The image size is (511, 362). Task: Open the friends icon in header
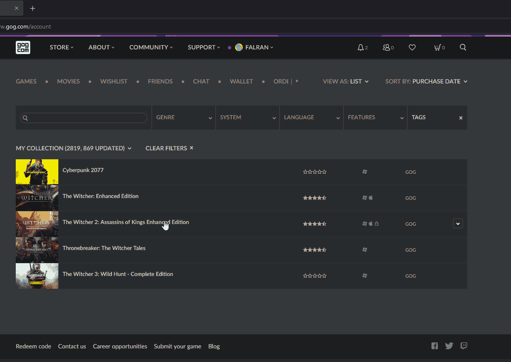click(387, 48)
